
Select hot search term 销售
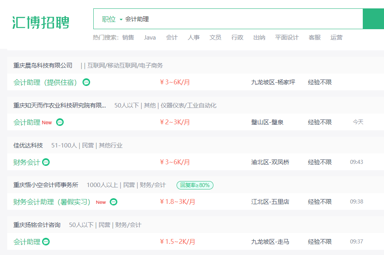click(x=128, y=38)
